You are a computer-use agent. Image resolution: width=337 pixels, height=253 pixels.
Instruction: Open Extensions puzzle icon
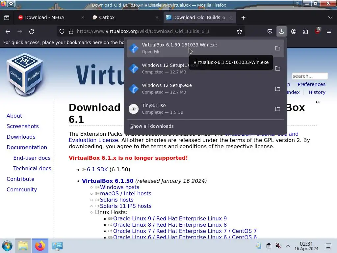pyautogui.click(x=305, y=31)
